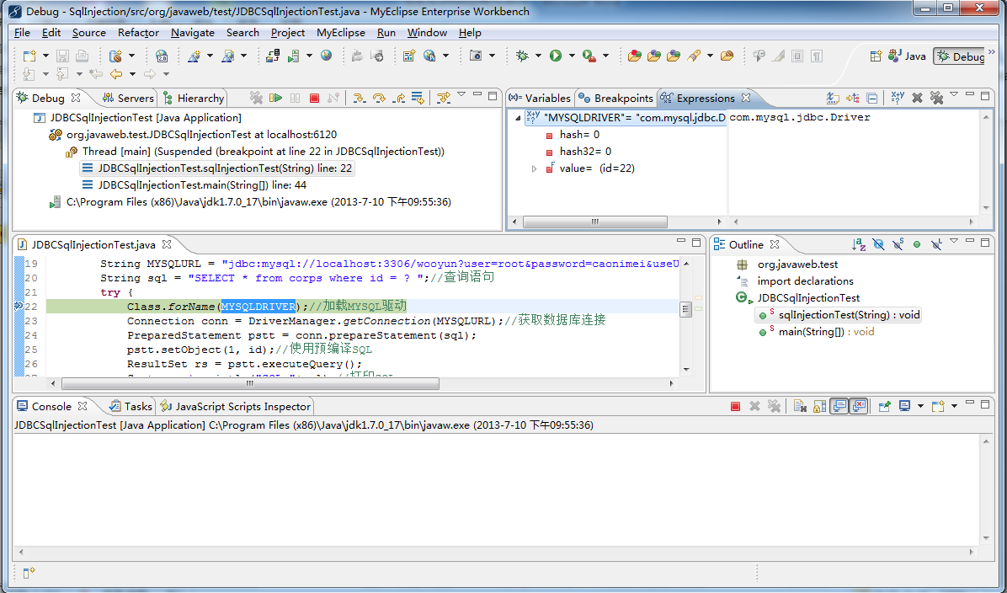Click the red Terminate button in Debug view
The image size is (1007, 593).
click(314, 98)
